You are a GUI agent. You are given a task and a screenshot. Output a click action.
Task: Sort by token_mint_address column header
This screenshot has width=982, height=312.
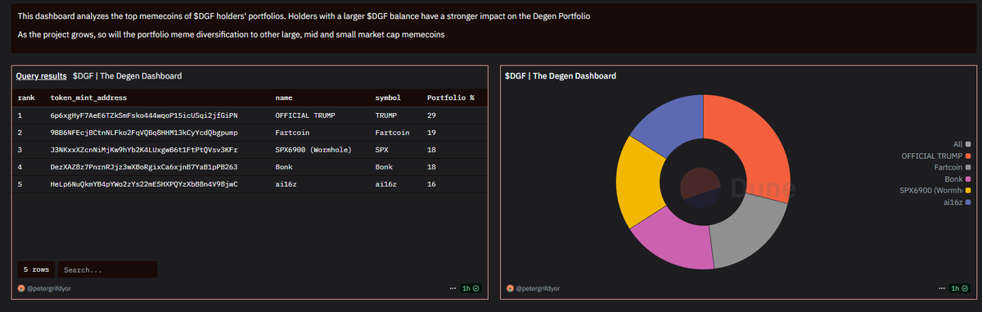[88, 98]
